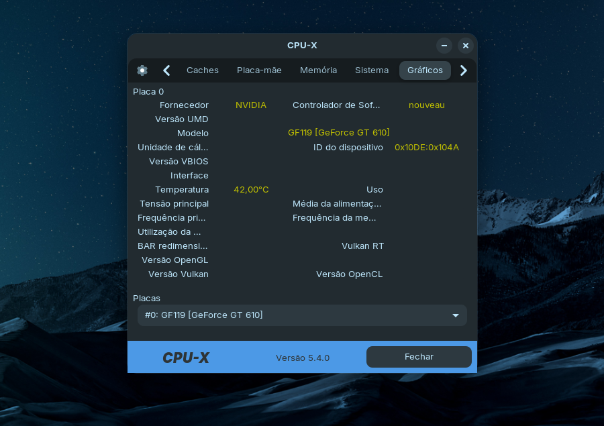This screenshot has height=426, width=604.
Task: Select the Gráficos tab
Action: [x=425, y=70]
